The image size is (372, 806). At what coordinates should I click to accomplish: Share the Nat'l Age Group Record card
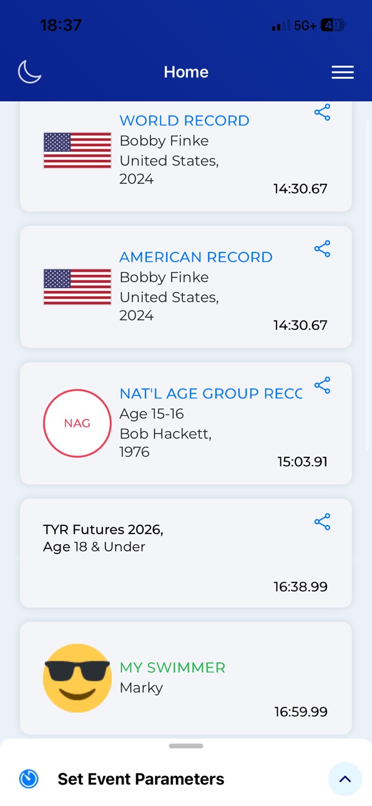322,386
